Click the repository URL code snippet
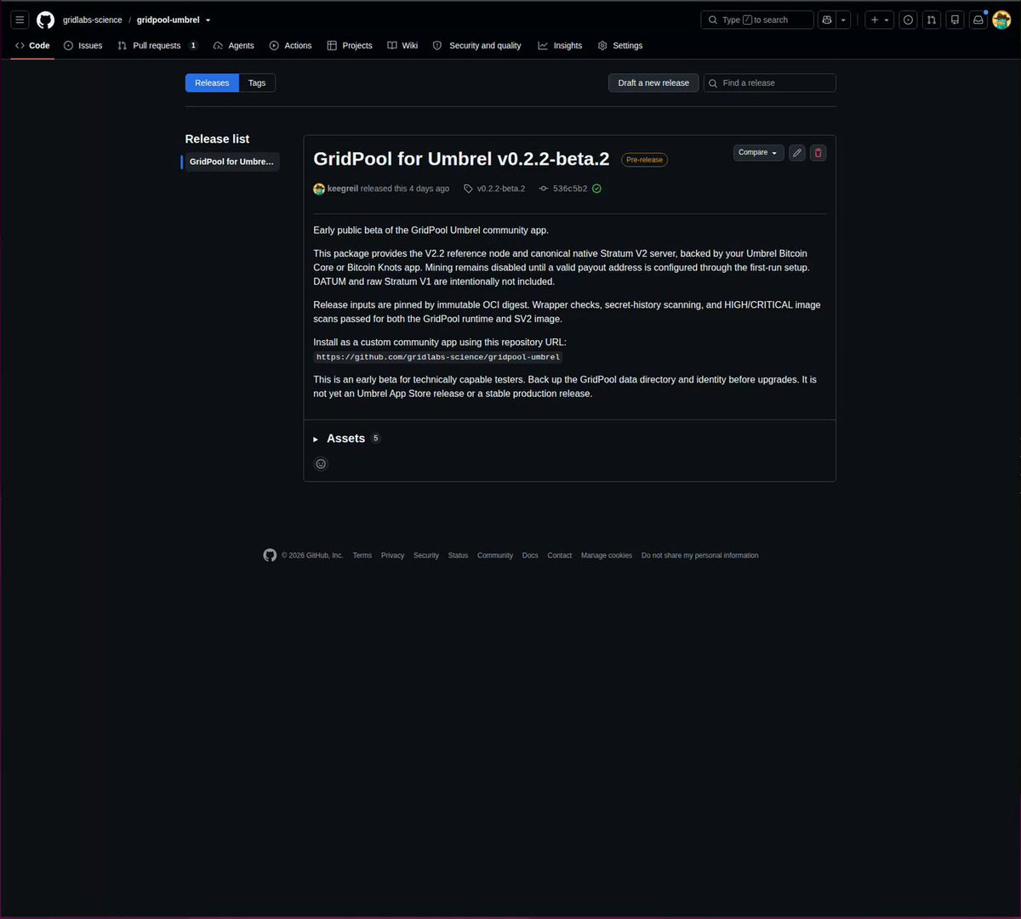The width and height of the screenshot is (1021, 919). coord(438,357)
